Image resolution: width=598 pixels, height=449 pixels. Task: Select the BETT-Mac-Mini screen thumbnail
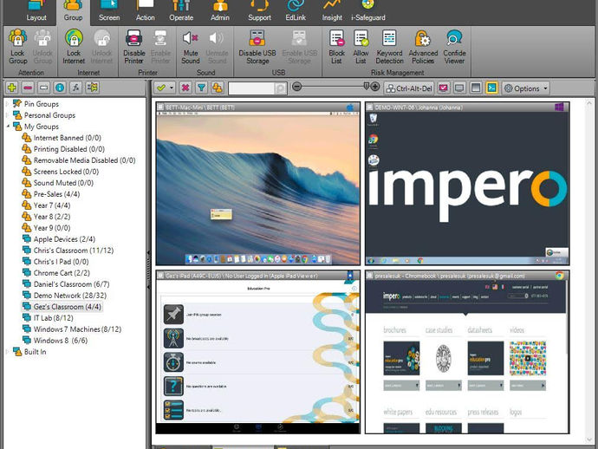pos(257,184)
